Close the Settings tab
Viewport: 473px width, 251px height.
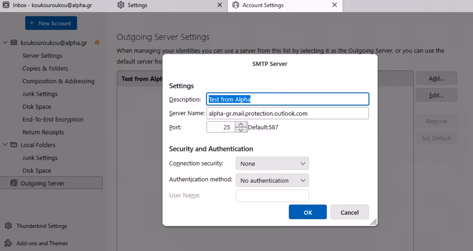pyautogui.click(x=220, y=5)
